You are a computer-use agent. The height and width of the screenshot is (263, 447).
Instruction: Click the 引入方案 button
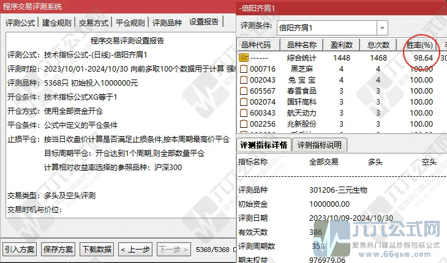point(20,249)
